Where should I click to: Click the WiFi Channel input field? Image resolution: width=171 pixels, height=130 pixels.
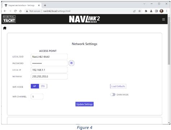(x=37, y=96)
